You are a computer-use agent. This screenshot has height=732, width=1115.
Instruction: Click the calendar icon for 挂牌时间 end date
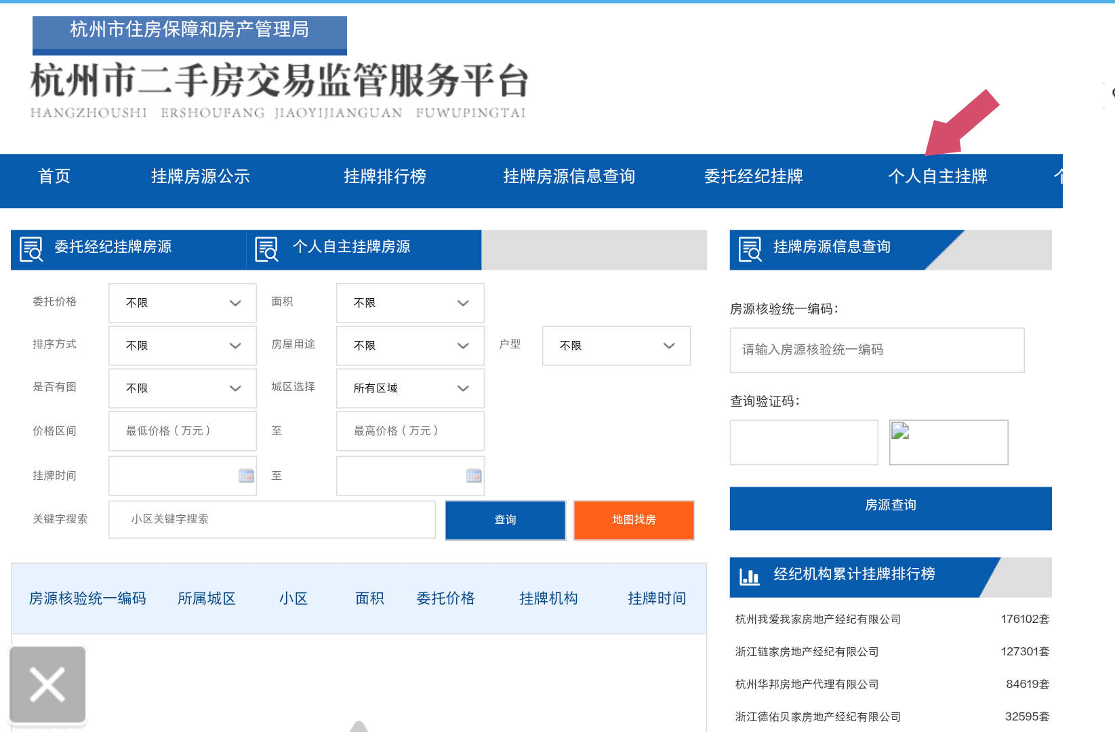(x=474, y=476)
